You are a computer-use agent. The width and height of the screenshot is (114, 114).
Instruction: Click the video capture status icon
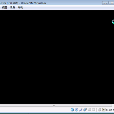coord(93,110)
